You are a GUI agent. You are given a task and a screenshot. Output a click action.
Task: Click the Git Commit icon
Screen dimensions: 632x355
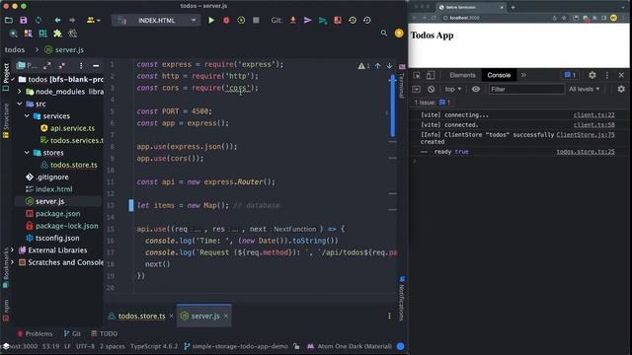click(307, 20)
